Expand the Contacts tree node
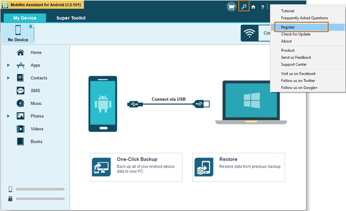This screenshot has width=346, height=211. 8,78
